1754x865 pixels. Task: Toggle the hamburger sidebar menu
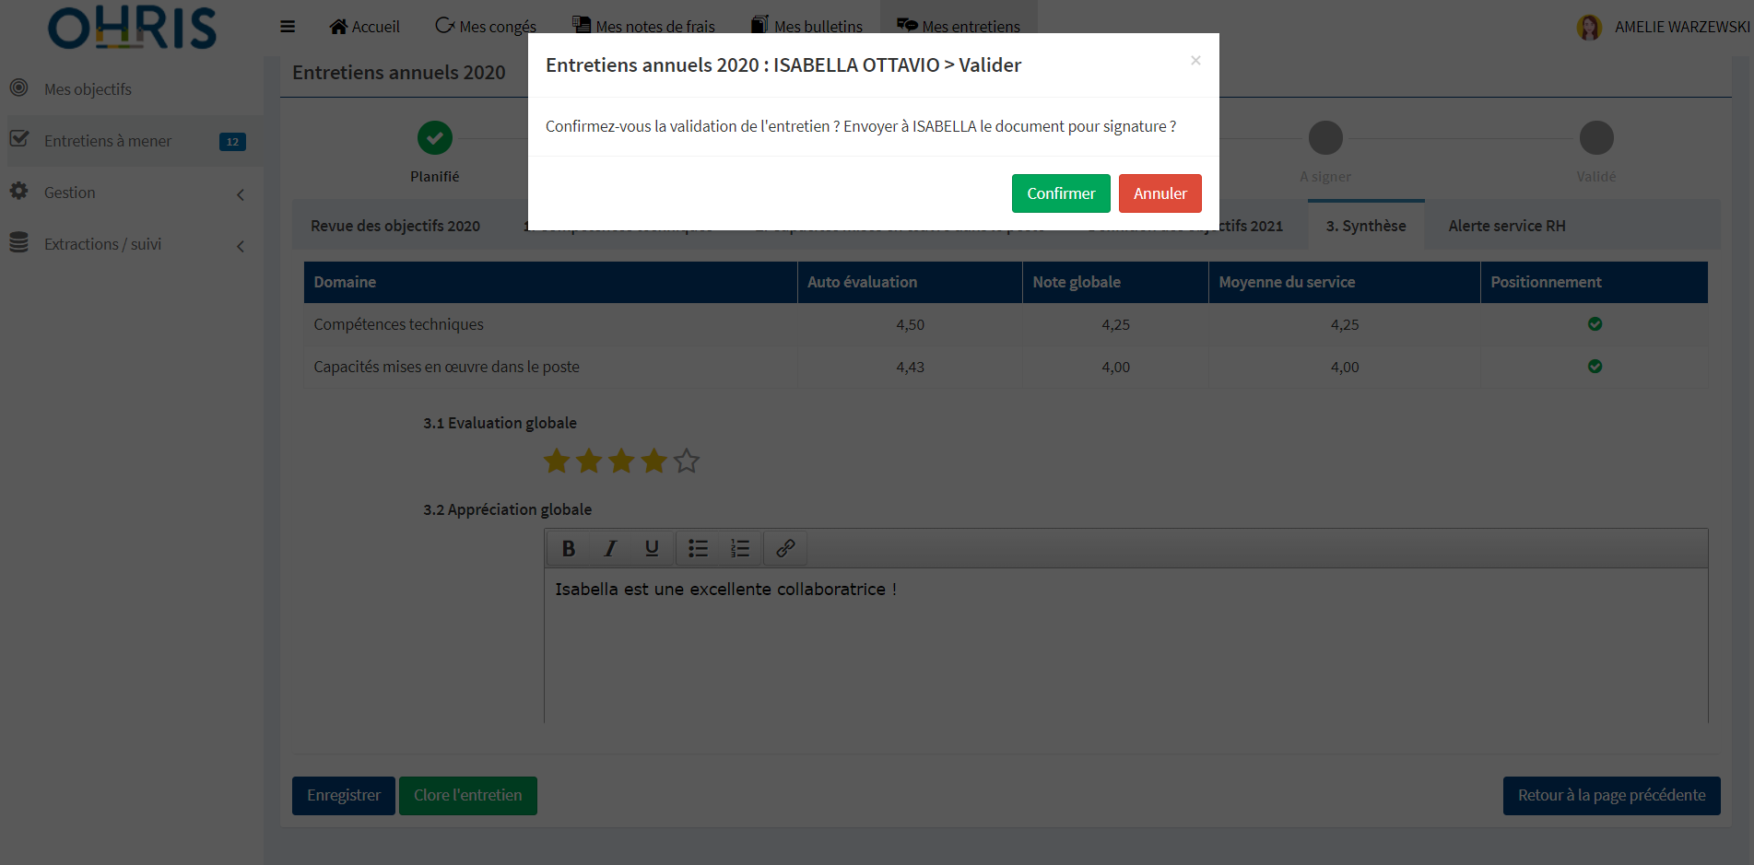tap(288, 27)
